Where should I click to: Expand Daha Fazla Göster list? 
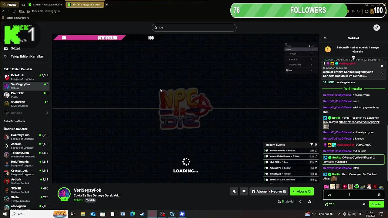tap(14, 121)
